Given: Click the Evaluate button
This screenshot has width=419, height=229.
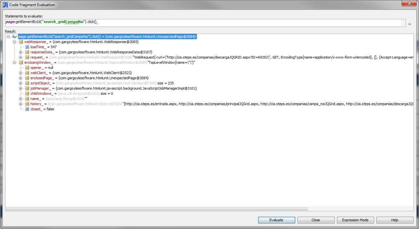Looking at the screenshot, I should (276, 220).
